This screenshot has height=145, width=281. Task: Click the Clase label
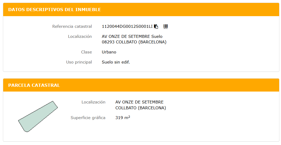[x=86, y=52]
